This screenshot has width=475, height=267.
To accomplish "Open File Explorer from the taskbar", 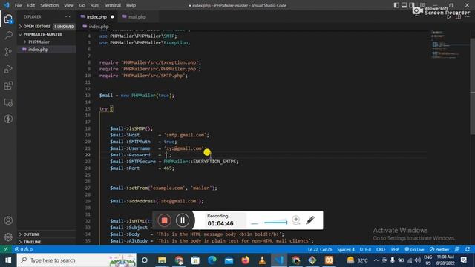I will tap(162, 260).
